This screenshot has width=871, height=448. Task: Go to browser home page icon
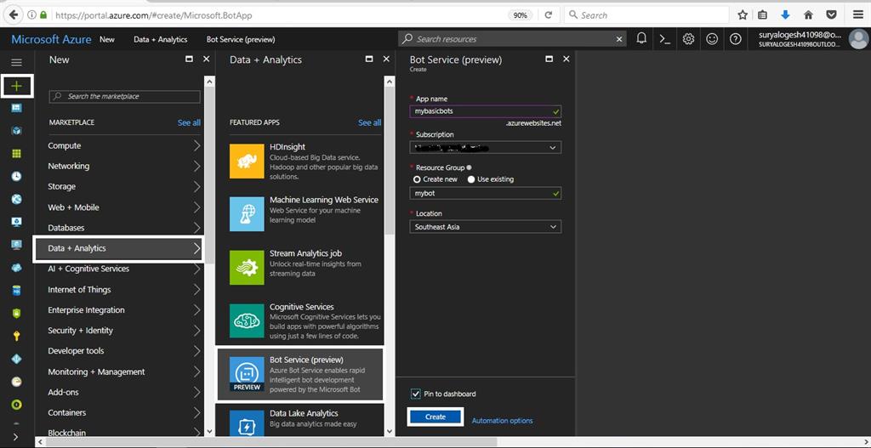809,15
